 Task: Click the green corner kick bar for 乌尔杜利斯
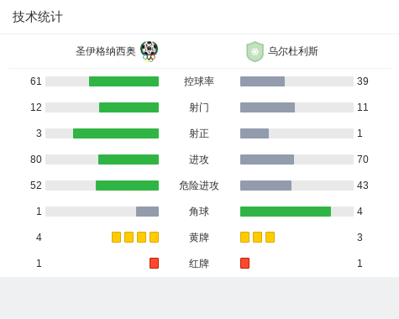pos(286,212)
